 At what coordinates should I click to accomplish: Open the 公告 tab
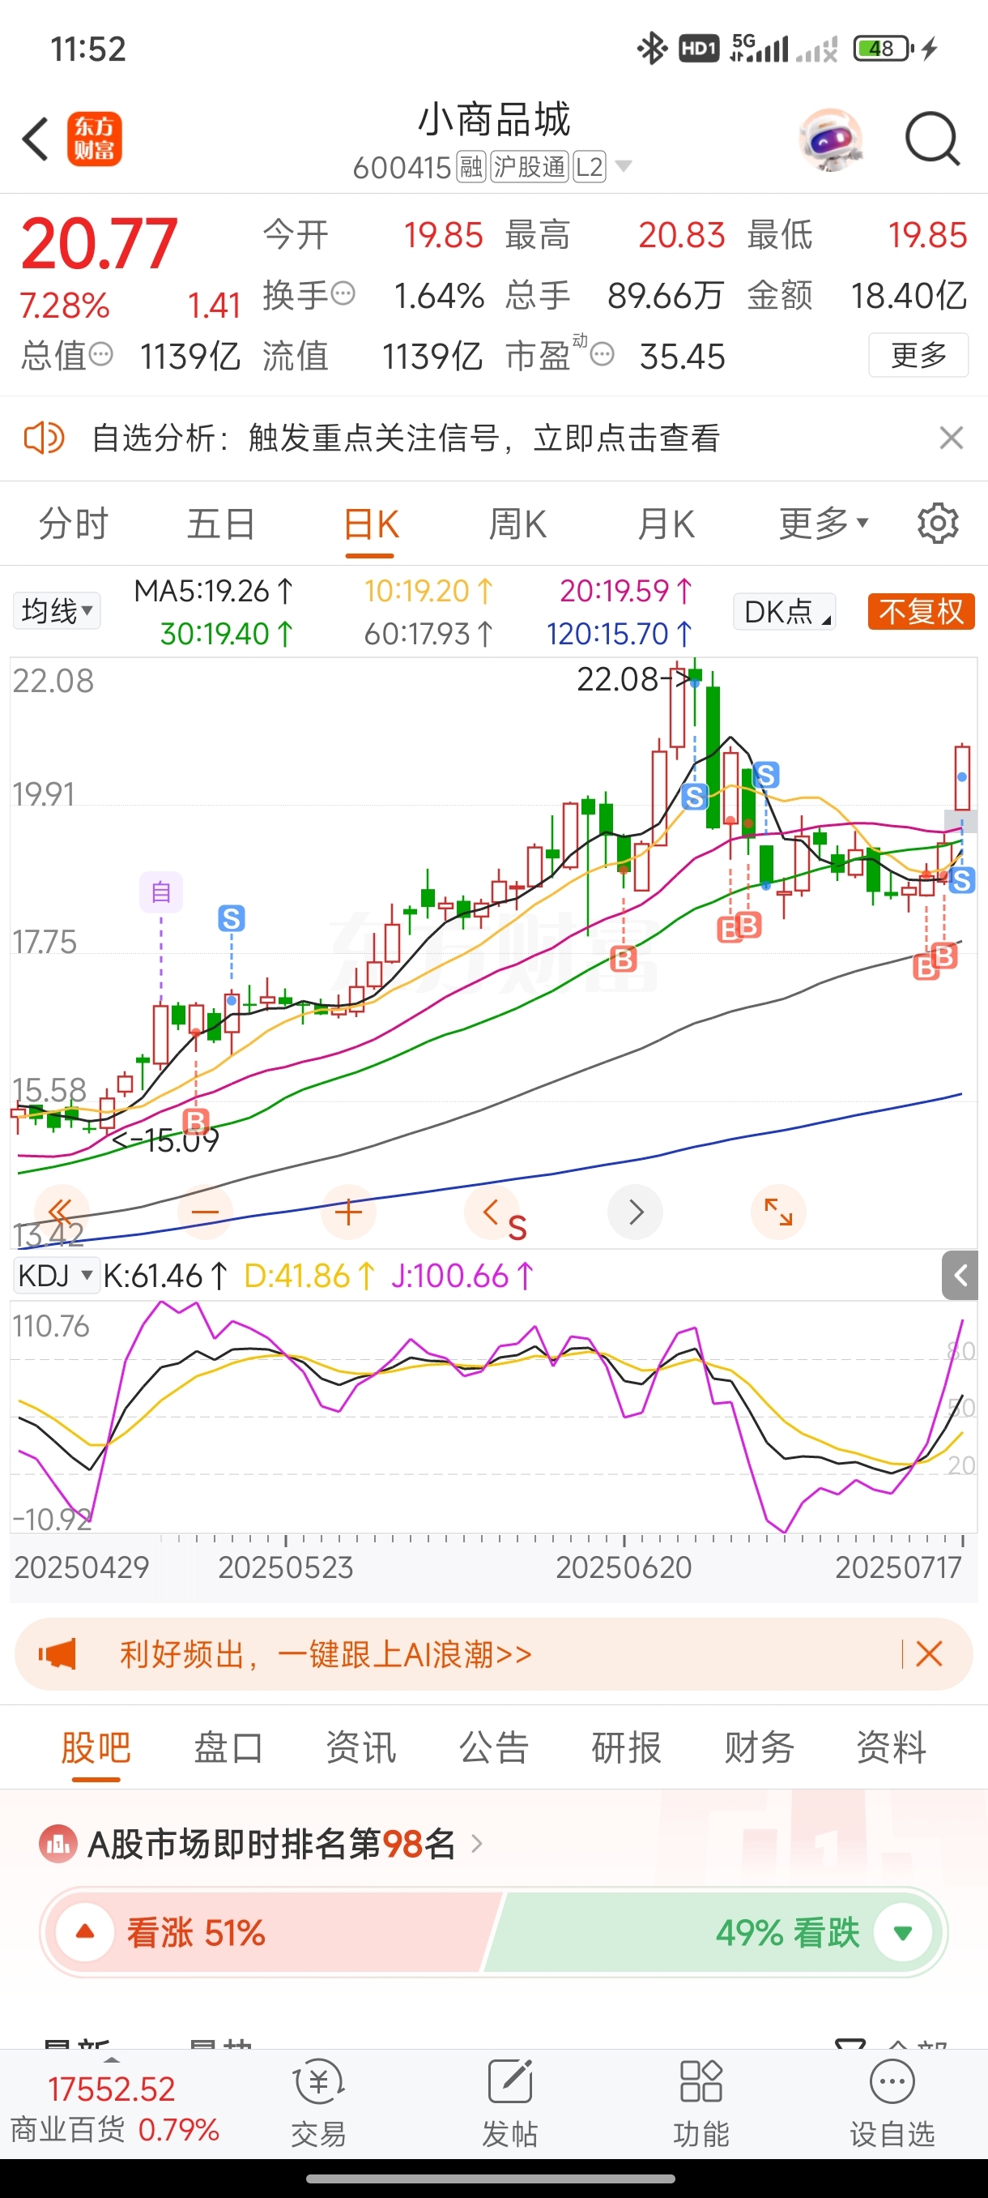[x=495, y=1747]
